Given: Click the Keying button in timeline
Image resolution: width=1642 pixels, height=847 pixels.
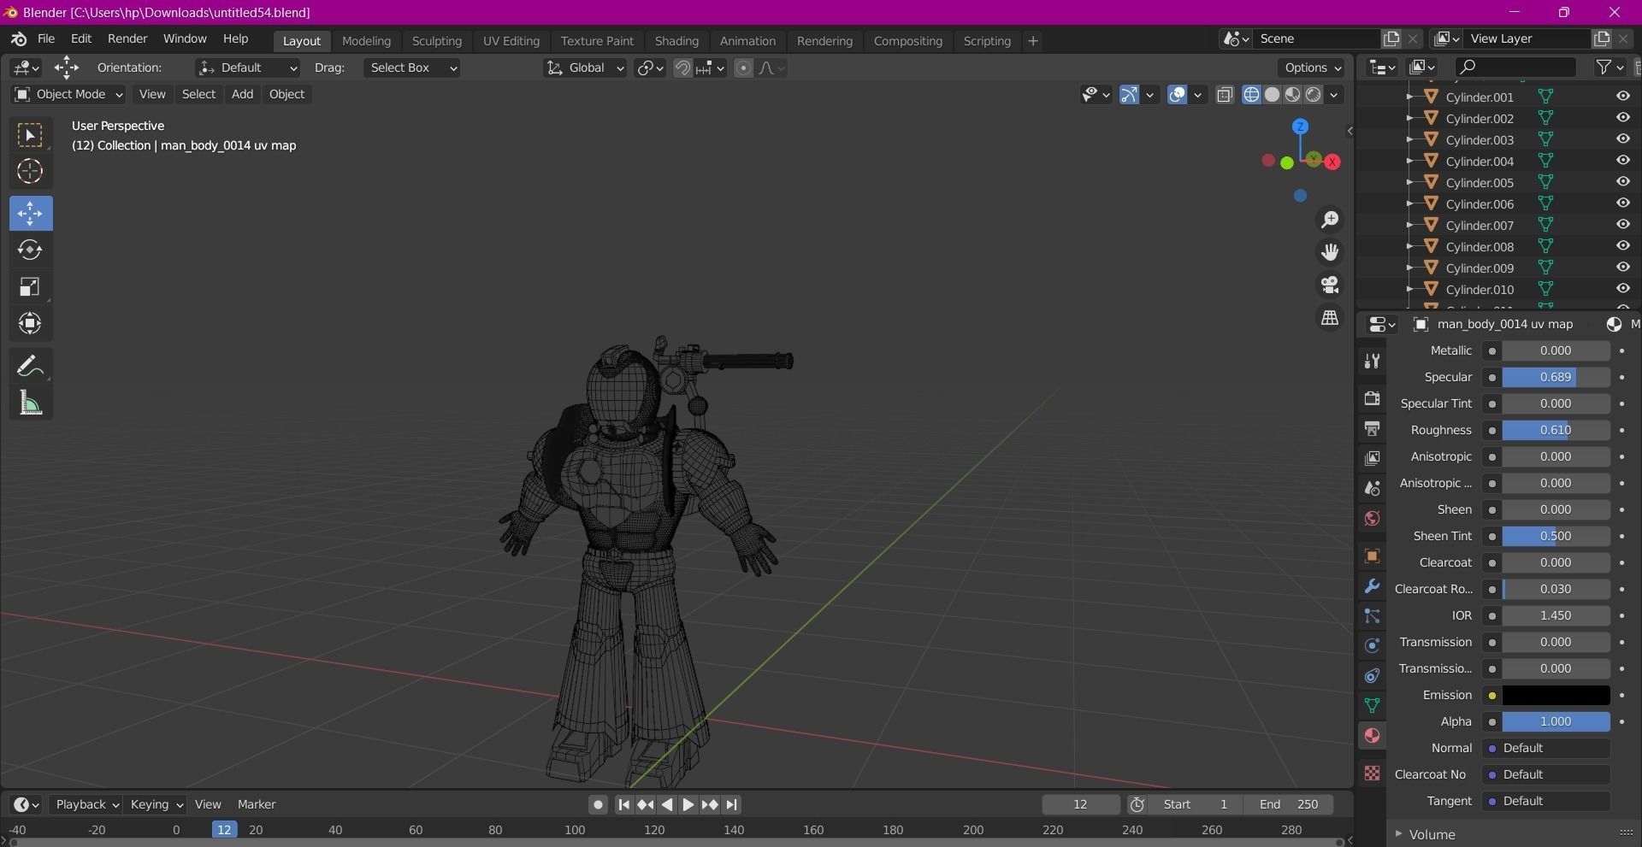Looking at the screenshot, I should coord(156,804).
